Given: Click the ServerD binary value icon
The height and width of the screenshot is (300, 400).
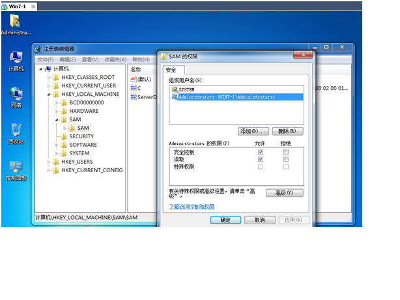Looking at the screenshot, I should 133,97.
